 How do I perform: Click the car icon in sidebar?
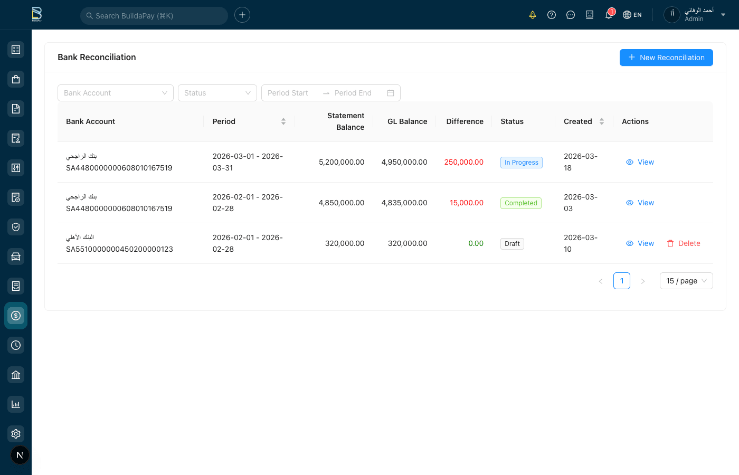(x=16, y=256)
